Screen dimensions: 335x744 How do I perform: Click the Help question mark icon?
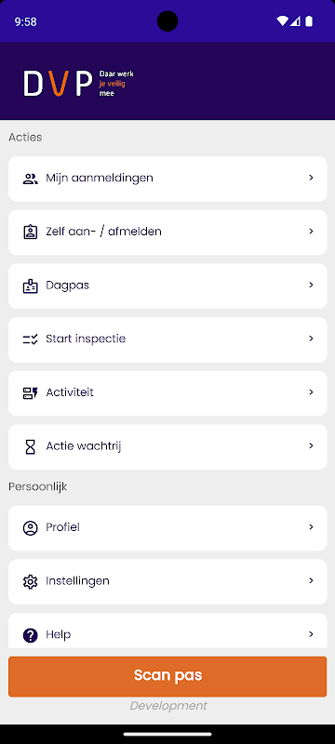(x=31, y=635)
